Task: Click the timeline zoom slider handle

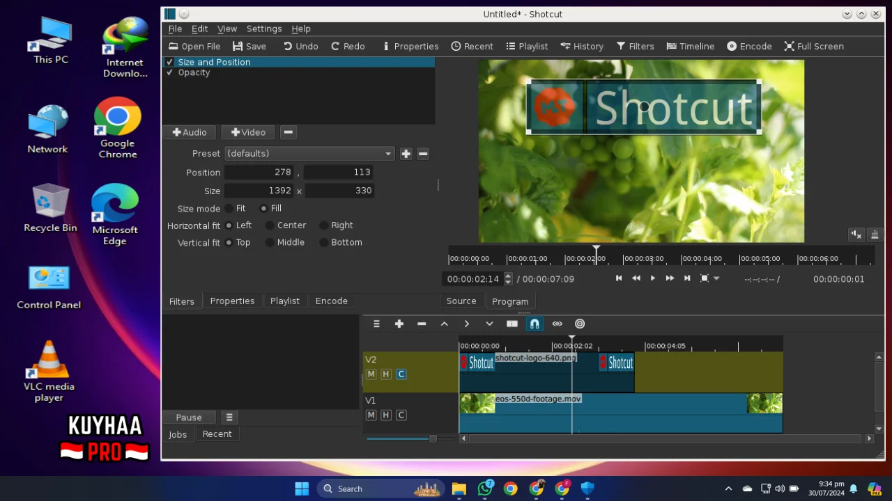Action: coord(433,438)
